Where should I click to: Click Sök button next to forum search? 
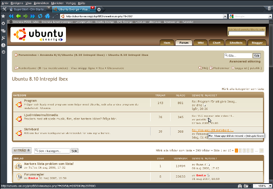tap(257, 55)
